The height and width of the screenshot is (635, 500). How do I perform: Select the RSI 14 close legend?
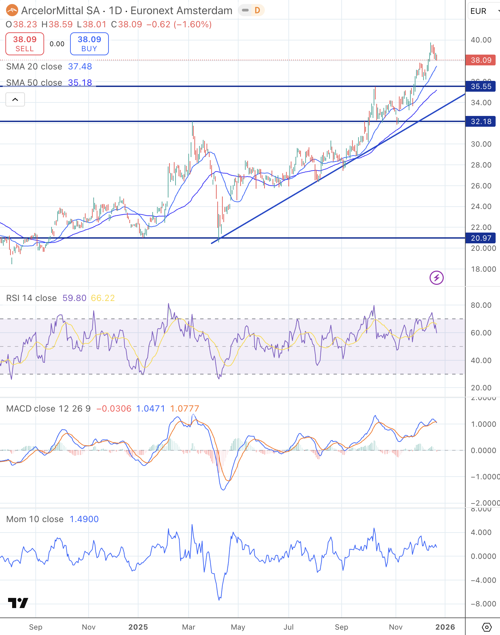[x=31, y=298]
